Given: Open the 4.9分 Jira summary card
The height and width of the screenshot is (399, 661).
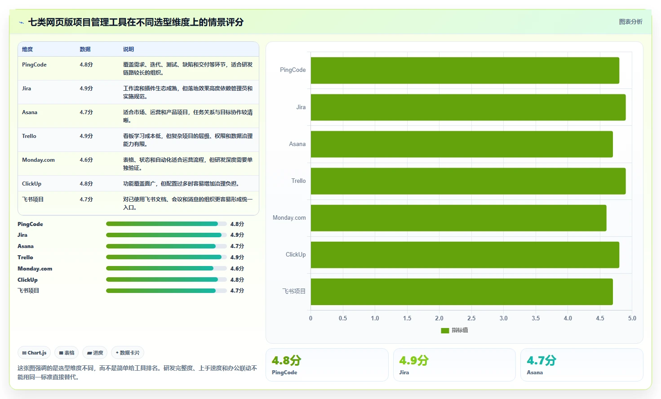Looking at the screenshot, I should click(454, 365).
